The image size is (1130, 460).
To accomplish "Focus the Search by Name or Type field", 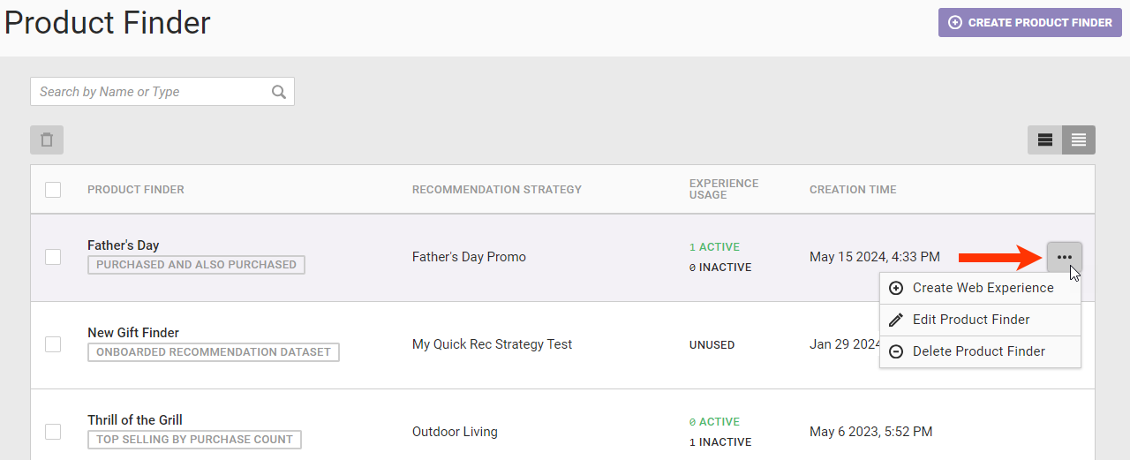I will pos(150,92).
